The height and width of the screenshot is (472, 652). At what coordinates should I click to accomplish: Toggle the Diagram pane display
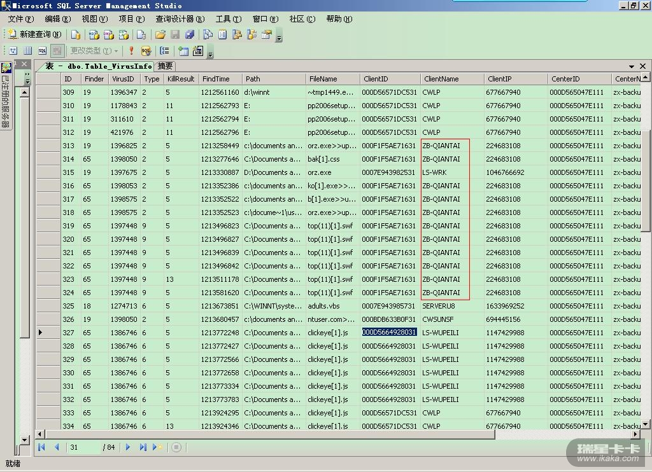[x=13, y=51]
